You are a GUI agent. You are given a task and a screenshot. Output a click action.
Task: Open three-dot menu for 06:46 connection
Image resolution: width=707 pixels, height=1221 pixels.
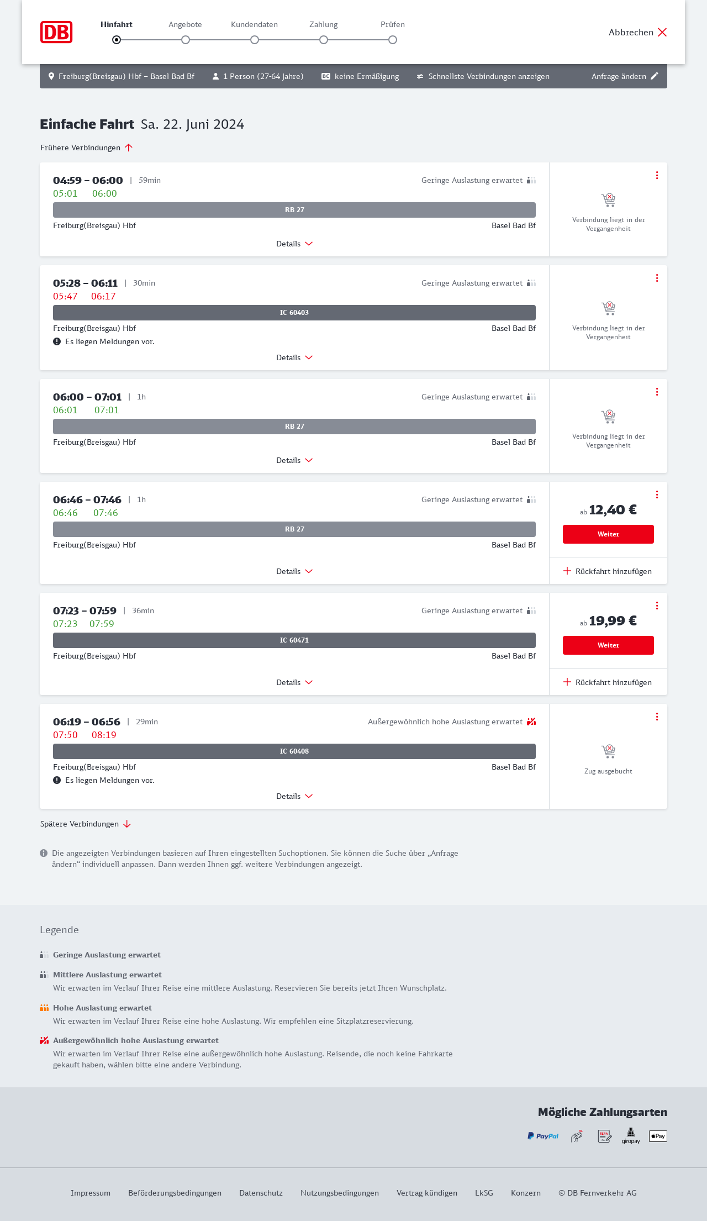[x=657, y=494]
